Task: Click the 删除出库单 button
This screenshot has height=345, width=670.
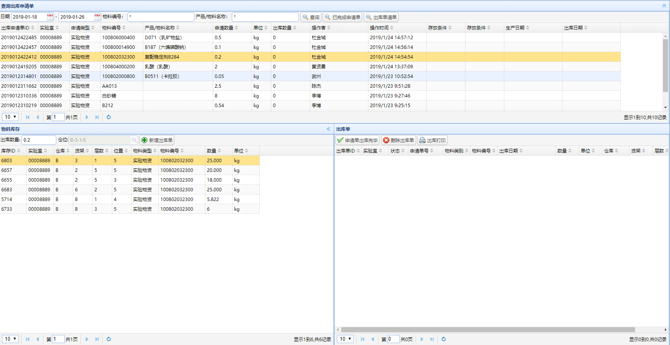Action: pos(399,140)
